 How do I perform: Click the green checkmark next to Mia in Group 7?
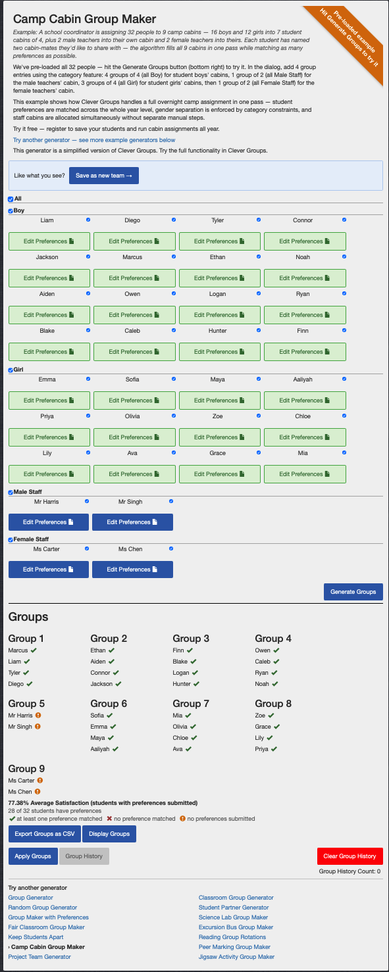[188, 716]
